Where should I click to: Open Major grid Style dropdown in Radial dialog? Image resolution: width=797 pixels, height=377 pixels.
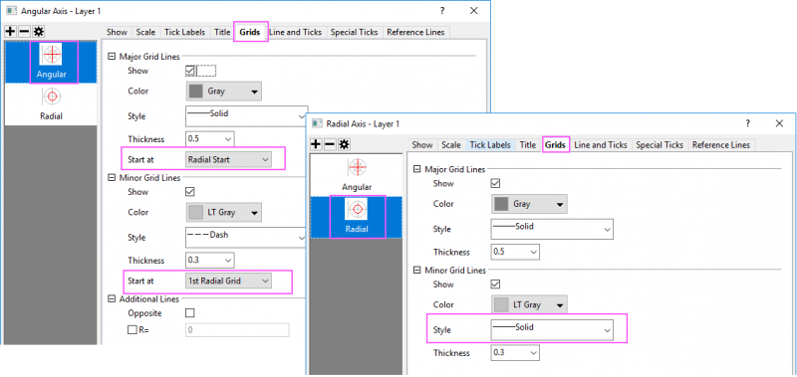553,229
